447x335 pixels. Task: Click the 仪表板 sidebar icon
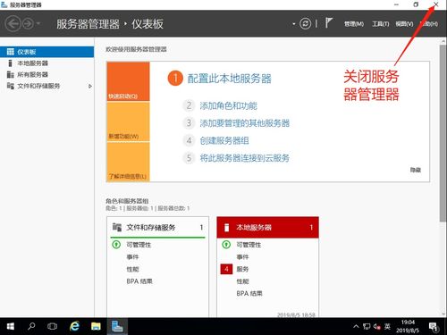pos(11,52)
